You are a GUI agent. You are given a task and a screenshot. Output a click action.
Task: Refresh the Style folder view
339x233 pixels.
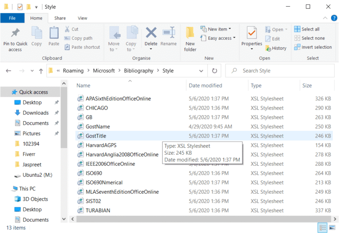214,71
